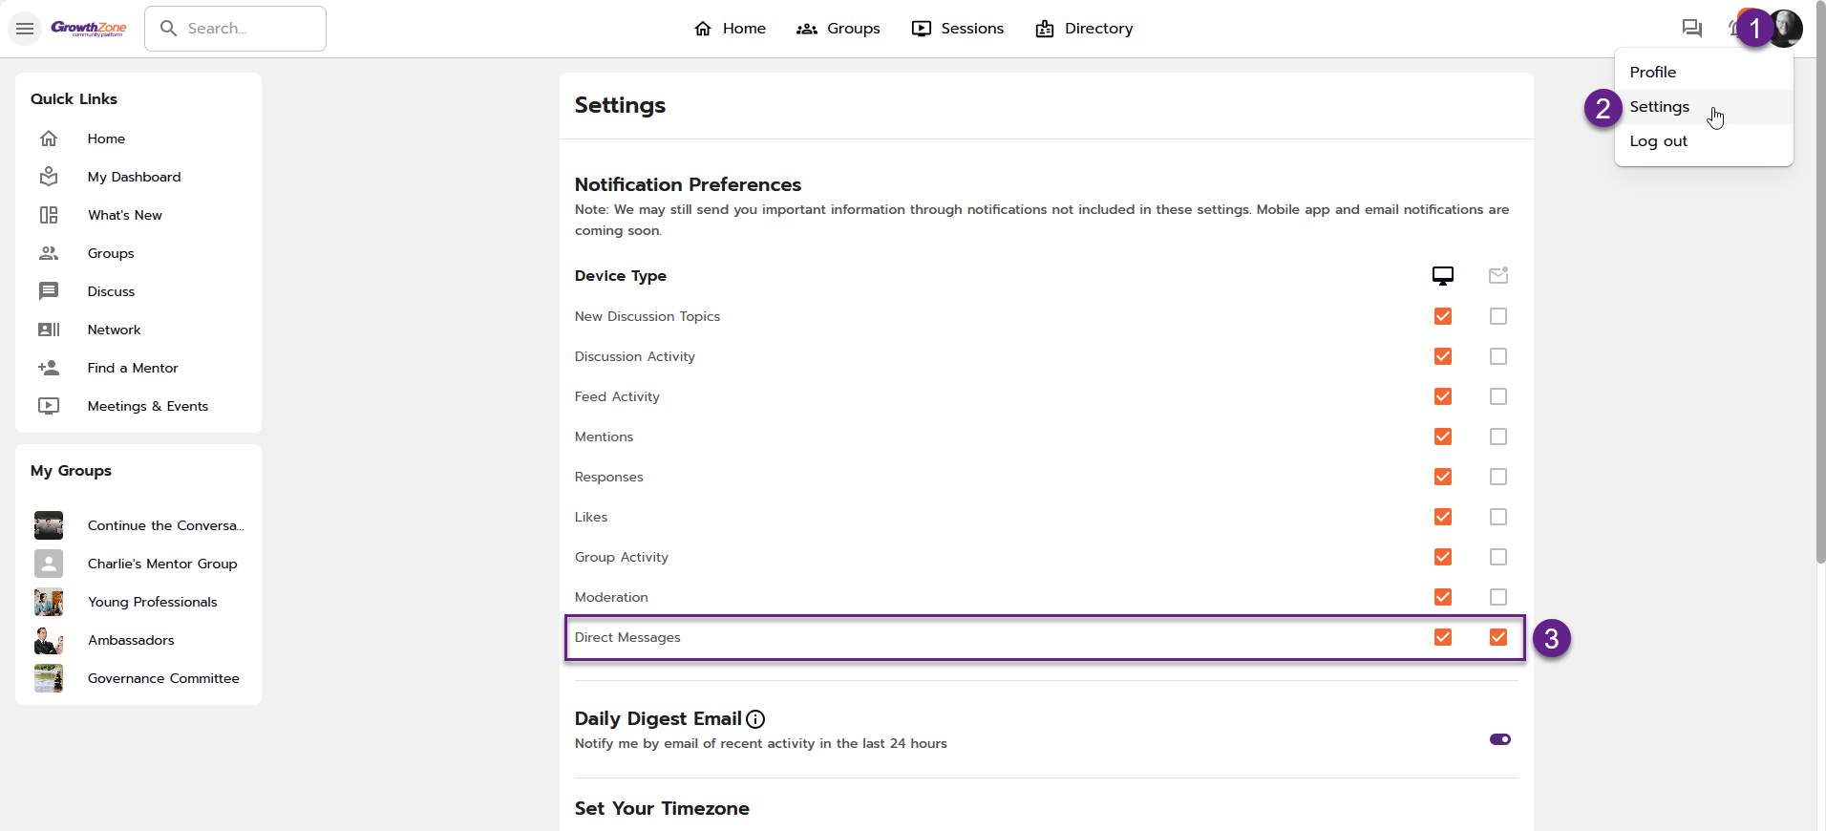Open the Governance Committee group thumbnail

click(x=49, y=678)
